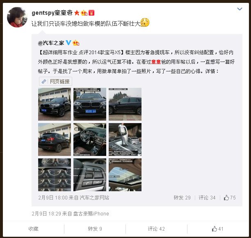The image size is (251, 238).
Task: View the gear shifter interior thumbnail
Action: click(x=125, y=140)
